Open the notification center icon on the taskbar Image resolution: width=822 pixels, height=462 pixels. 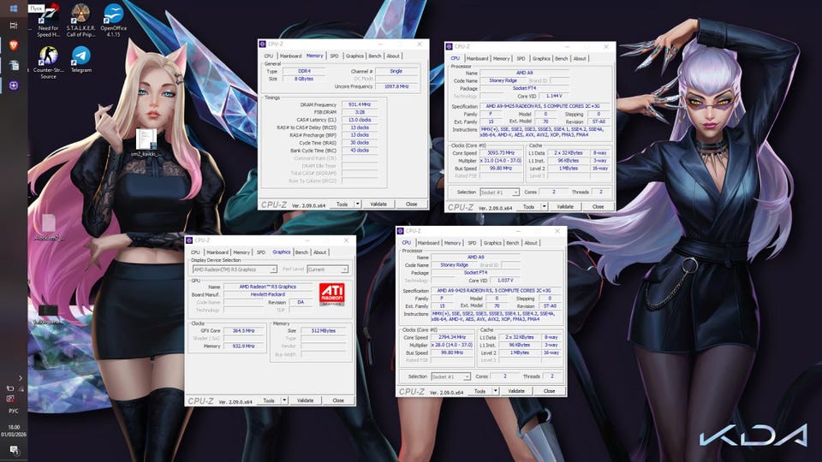(14, 451)
